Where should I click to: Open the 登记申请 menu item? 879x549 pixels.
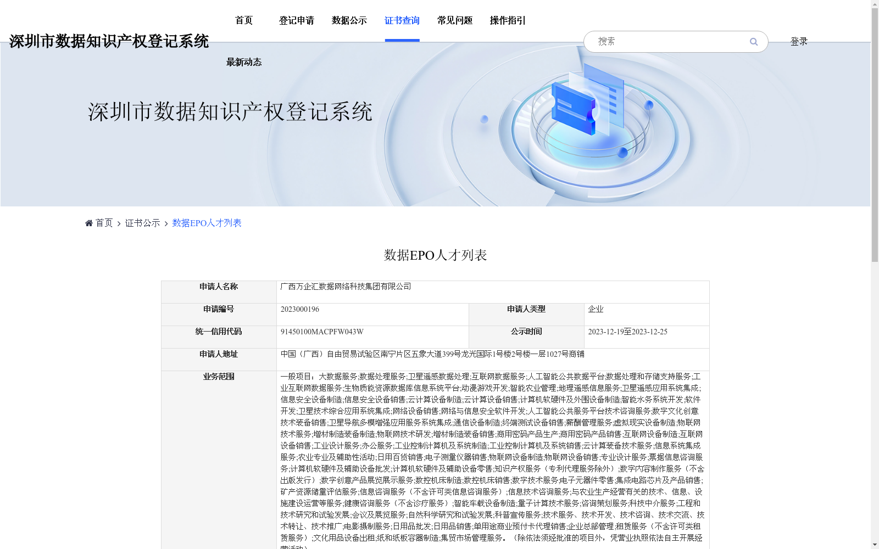[x=297, y=20]
